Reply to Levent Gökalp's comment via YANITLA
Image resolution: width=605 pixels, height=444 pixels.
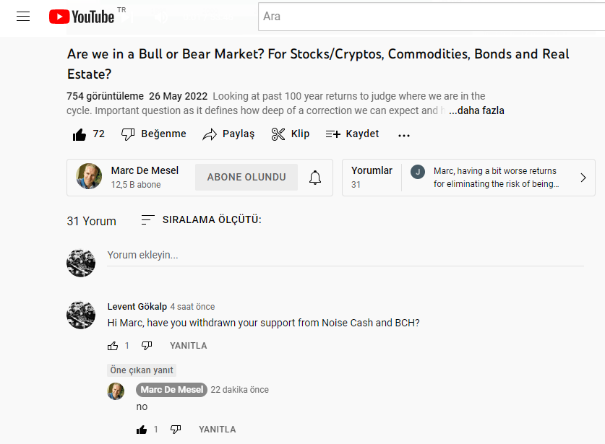(188, 346)
